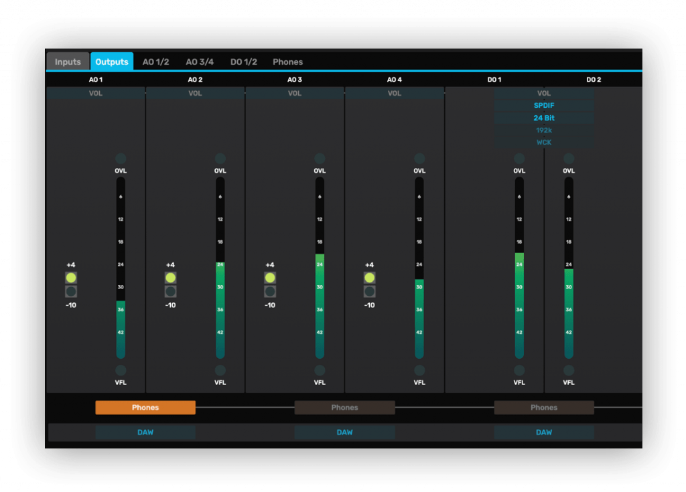686x492 pixels.
Task: Toggle the 24 Bit output mode
Action: (x=543, y=118)
